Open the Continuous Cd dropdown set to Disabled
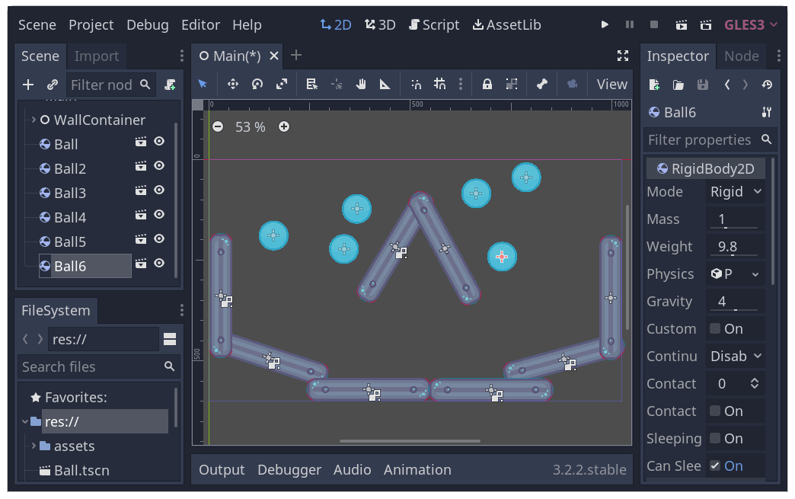 [x=735, y=356]
